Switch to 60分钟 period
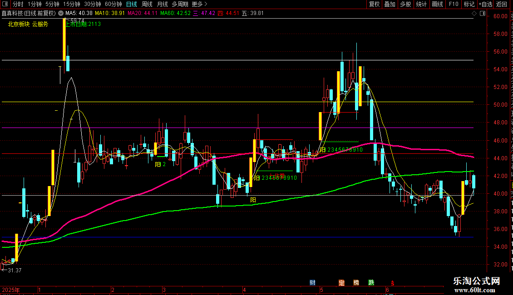Screen dimensions: 513x295 113,4
